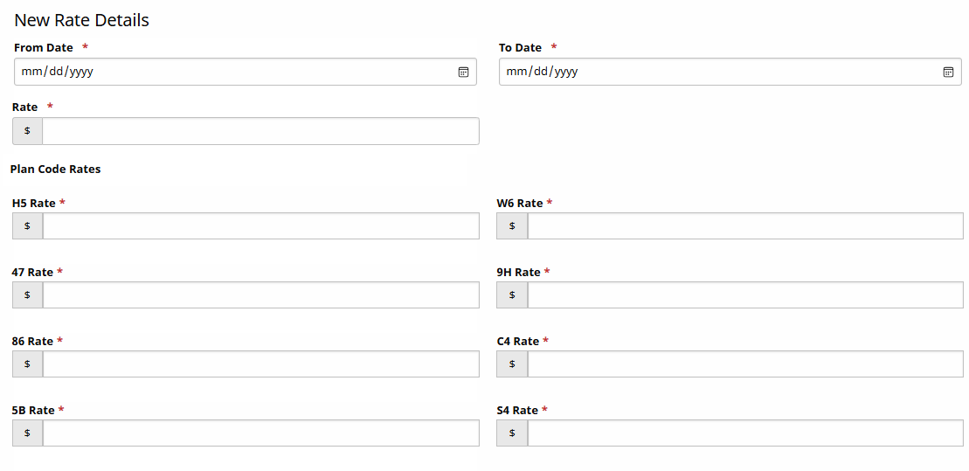Open the From Date calendar picker icon
This screenshot has height=471, width=969.
click(464, 72)
